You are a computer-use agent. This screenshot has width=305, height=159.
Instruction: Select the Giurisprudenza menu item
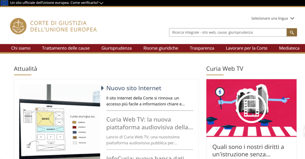(116, 48)
